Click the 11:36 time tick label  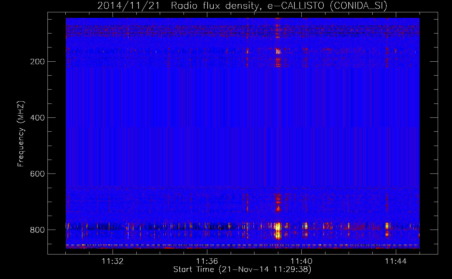click(207, 261)
